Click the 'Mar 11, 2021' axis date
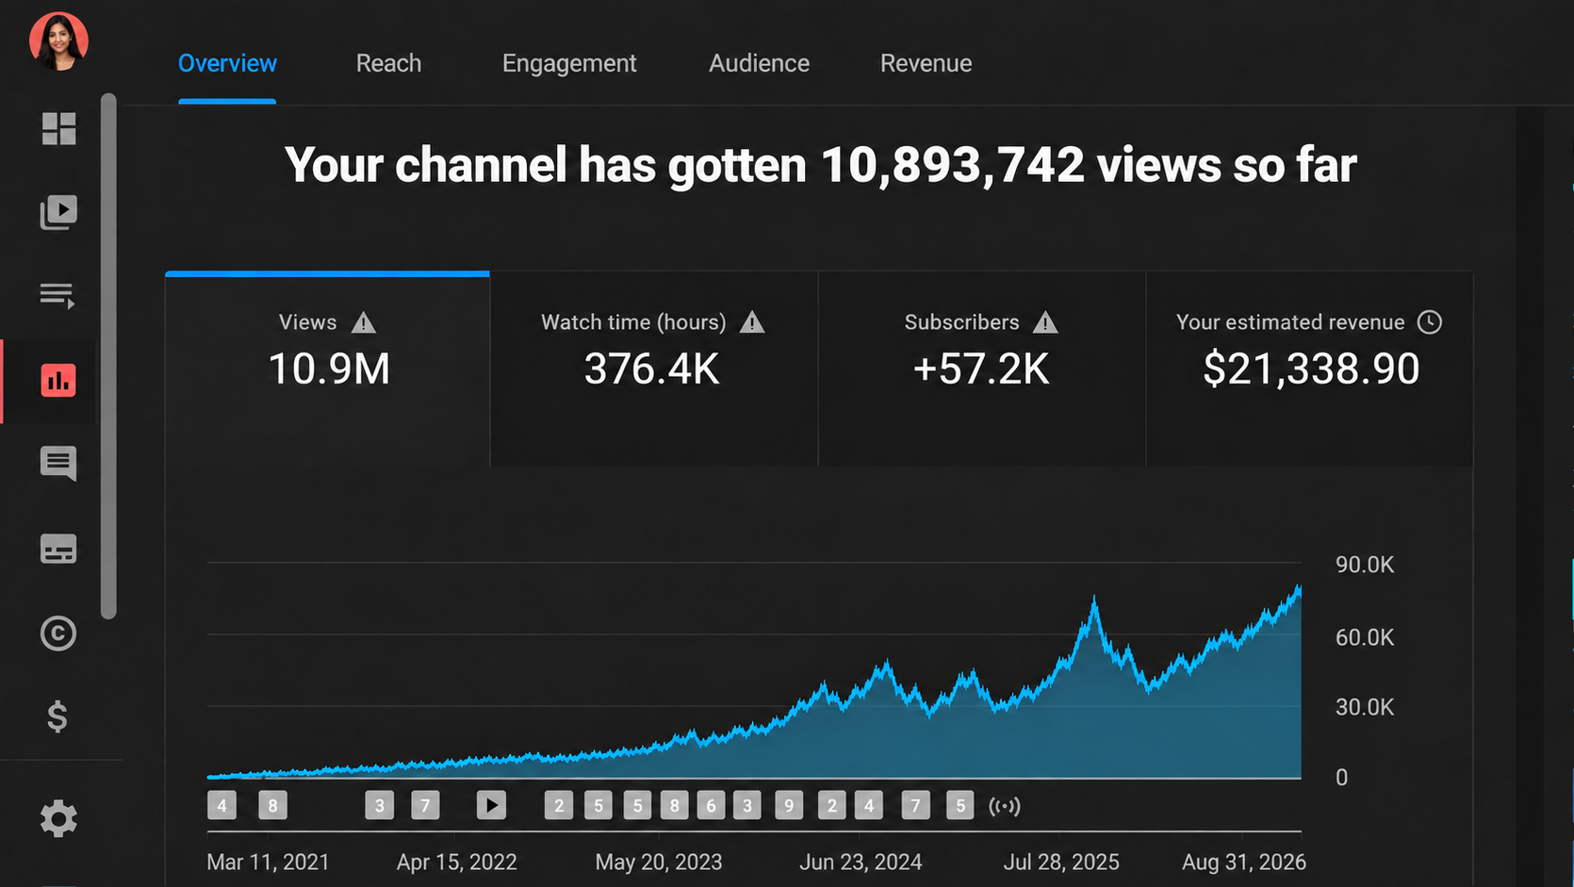Screen dimensions: 1574x887 tap(268, 862)
